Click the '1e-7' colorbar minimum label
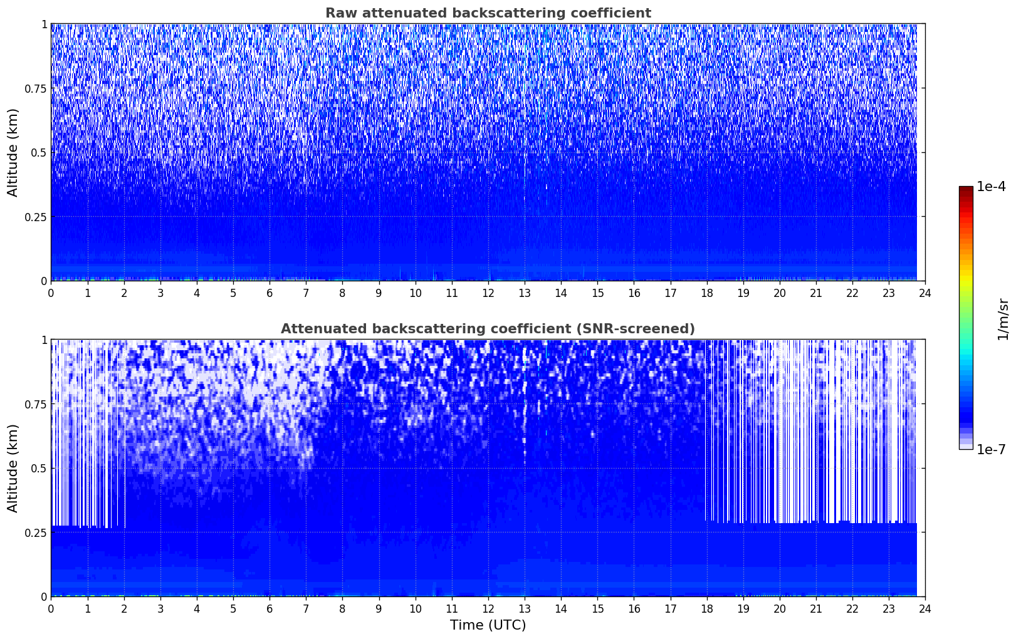1016x639 pixels. [991, 449]
